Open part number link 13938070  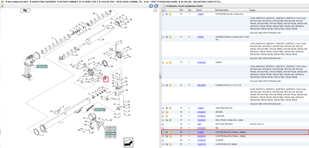(201, 120)
